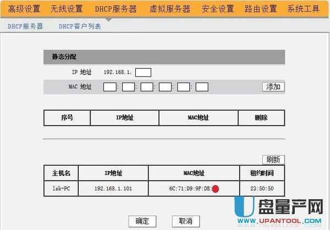Viewport: 330px width, 230px height.
Task: Go to the 虚拟服务器 tab
Action: click(169, 9)
